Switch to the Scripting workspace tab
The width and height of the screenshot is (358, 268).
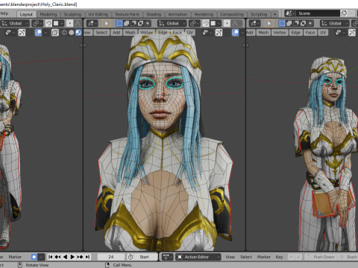click(x=259, y=14)
